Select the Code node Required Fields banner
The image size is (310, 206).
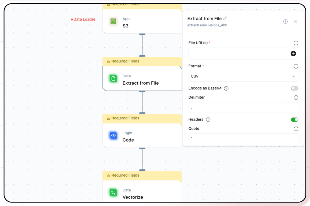142,118
